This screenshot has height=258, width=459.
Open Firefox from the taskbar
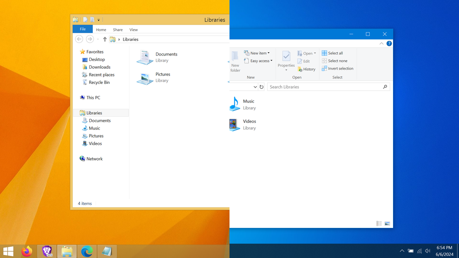pyautogui.click(x=27, y=251)
